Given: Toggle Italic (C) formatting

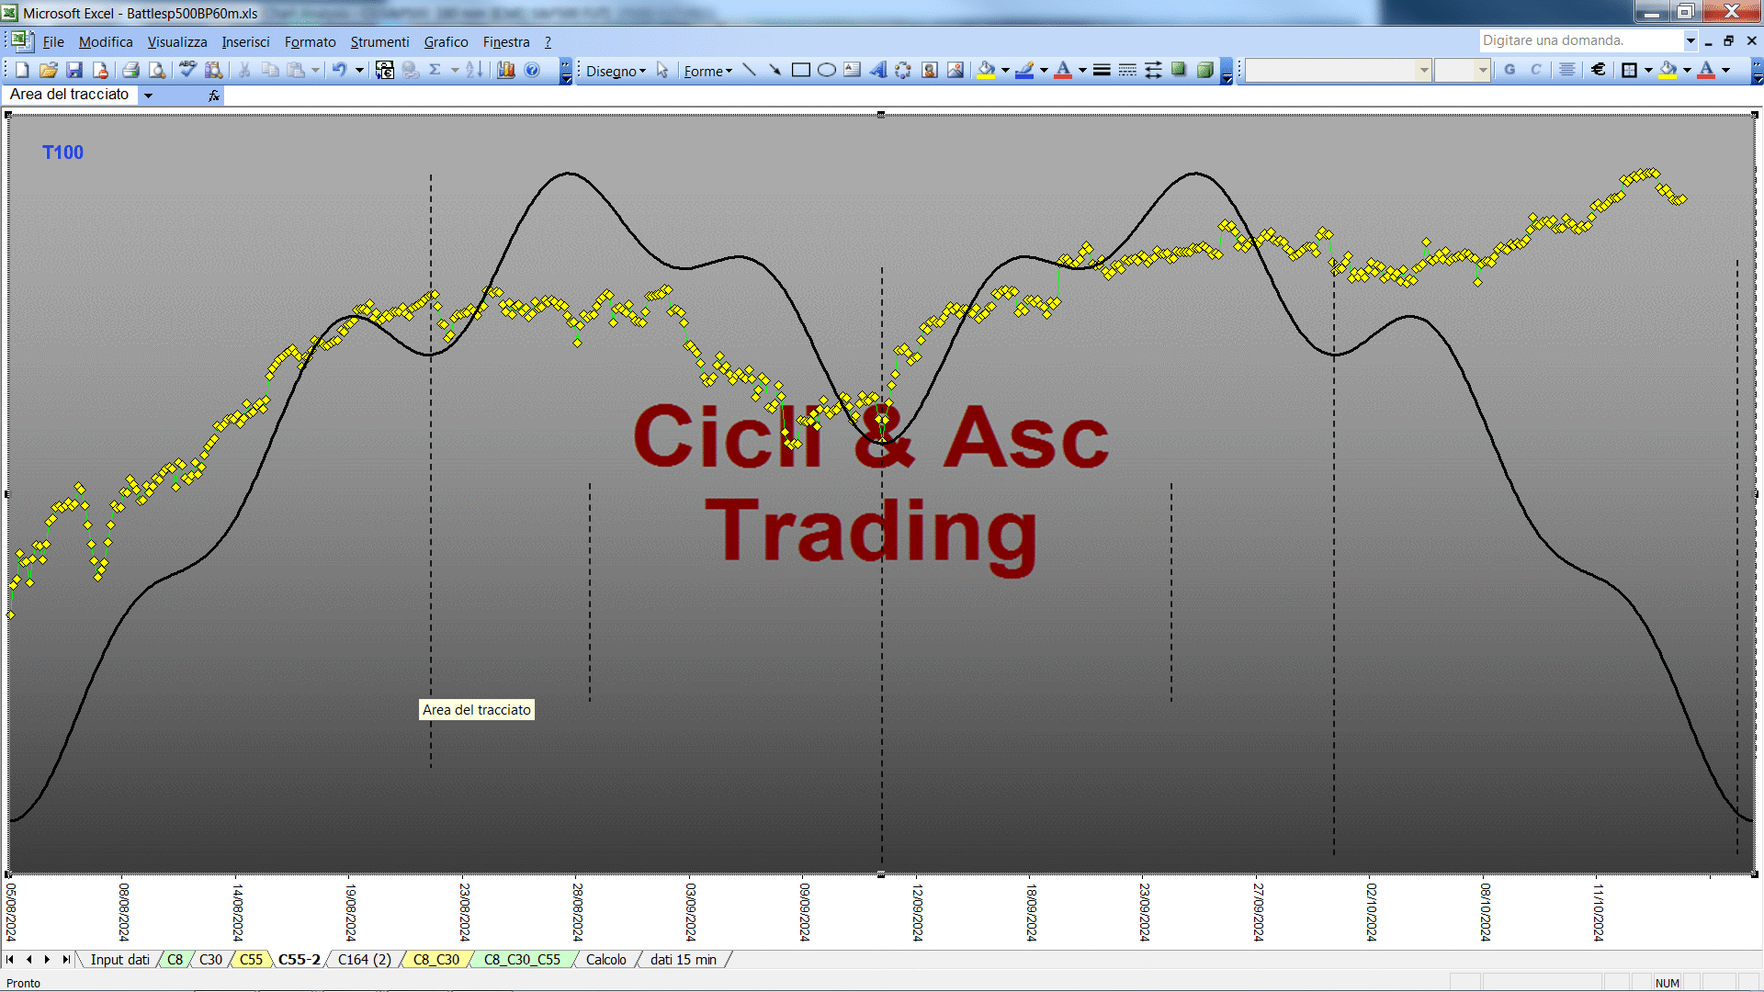Looking at the screenshot, I should click(x=1535, y=71).
